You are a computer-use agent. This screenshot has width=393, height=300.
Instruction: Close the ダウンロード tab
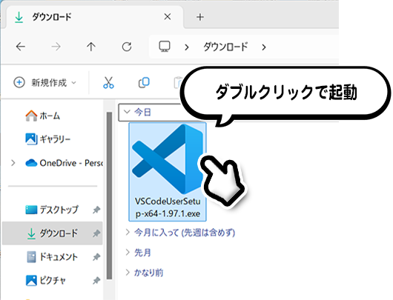click(x=168, y=17)
